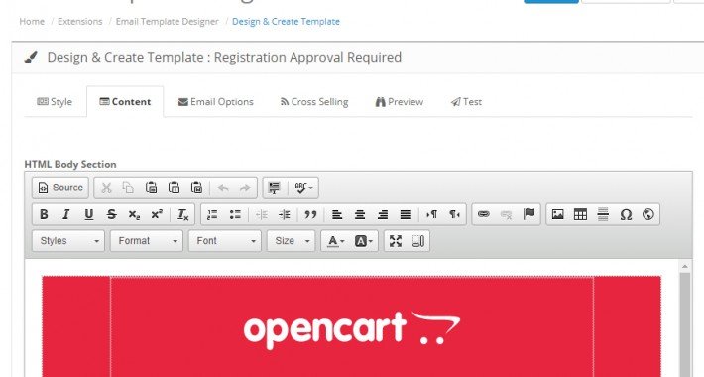Screen dimensions: 704x377
Task: Click the Redo arrow
Action: tap(245, 188)
